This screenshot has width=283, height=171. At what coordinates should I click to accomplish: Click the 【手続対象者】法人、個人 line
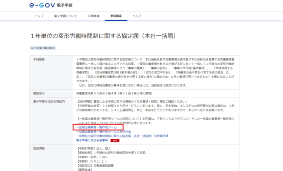tap(94, 148)
